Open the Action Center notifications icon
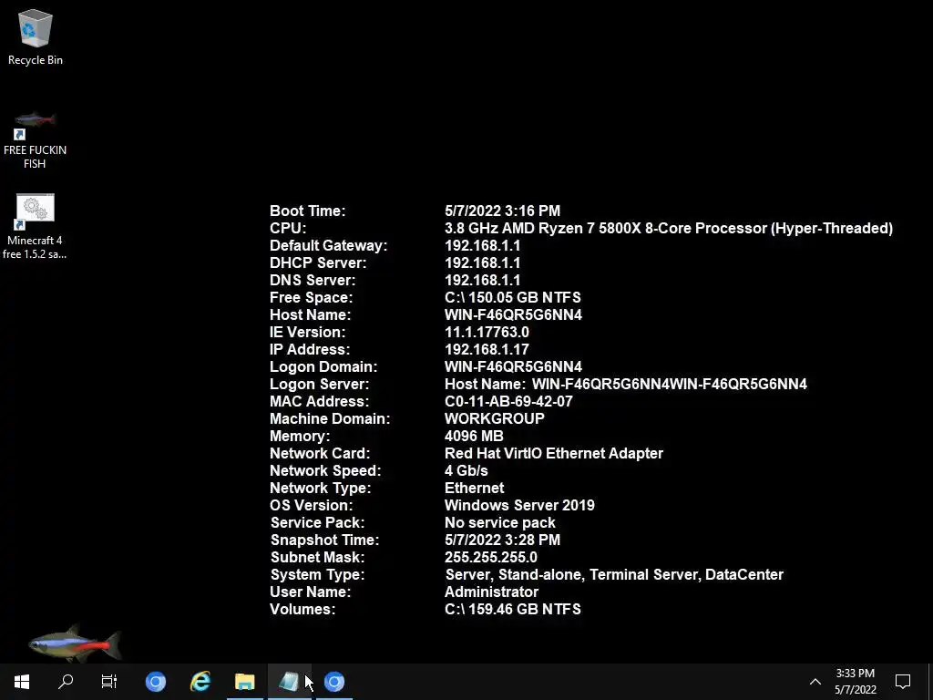This screenshot has width=933, height=700. [903, 682]
